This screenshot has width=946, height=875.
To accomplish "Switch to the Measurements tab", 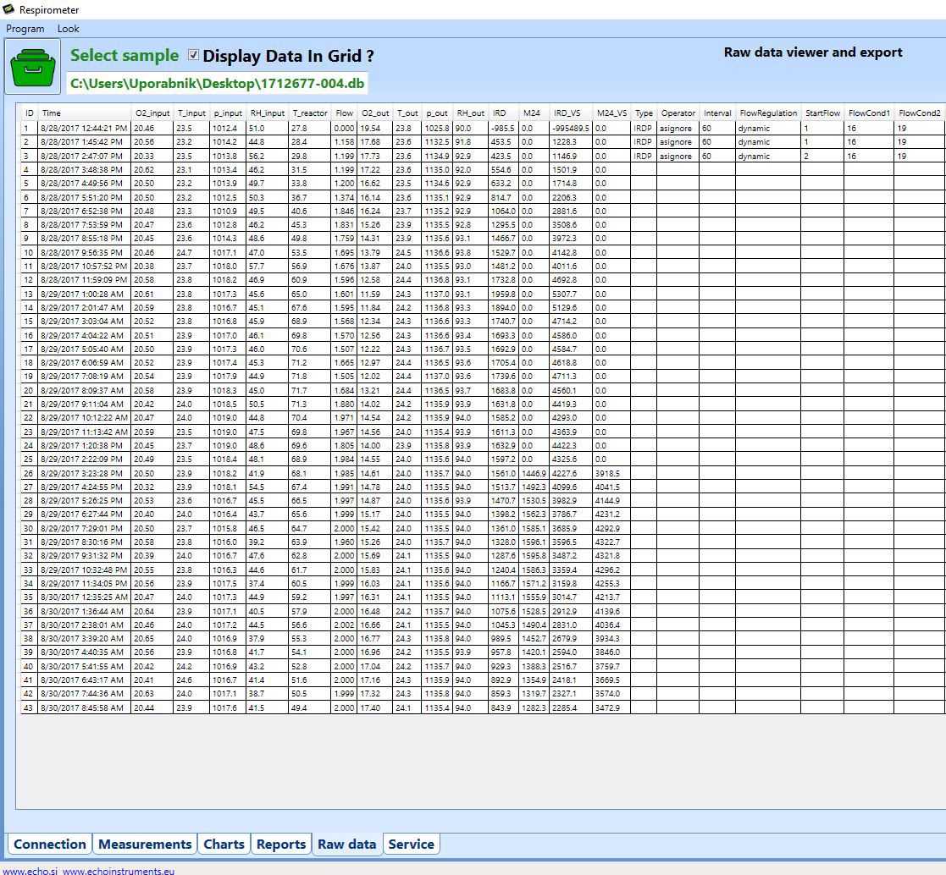I will click(x=145, y=844).
